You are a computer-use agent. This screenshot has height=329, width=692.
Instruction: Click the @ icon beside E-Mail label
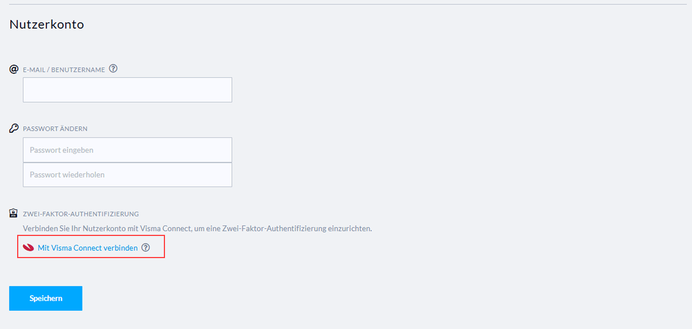14,69
